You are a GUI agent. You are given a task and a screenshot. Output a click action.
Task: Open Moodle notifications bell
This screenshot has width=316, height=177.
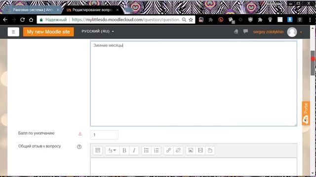click(236, 31)
